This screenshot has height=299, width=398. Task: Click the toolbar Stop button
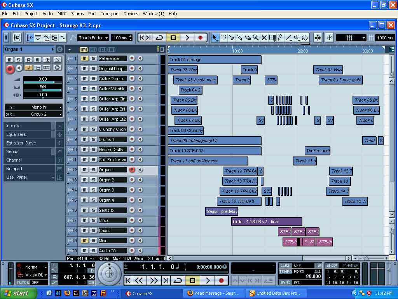173,38
